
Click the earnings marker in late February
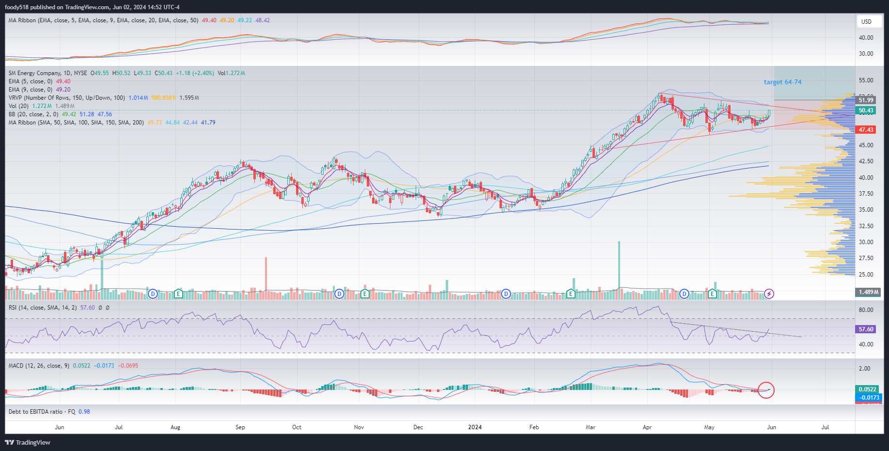(x=571, y=294)
